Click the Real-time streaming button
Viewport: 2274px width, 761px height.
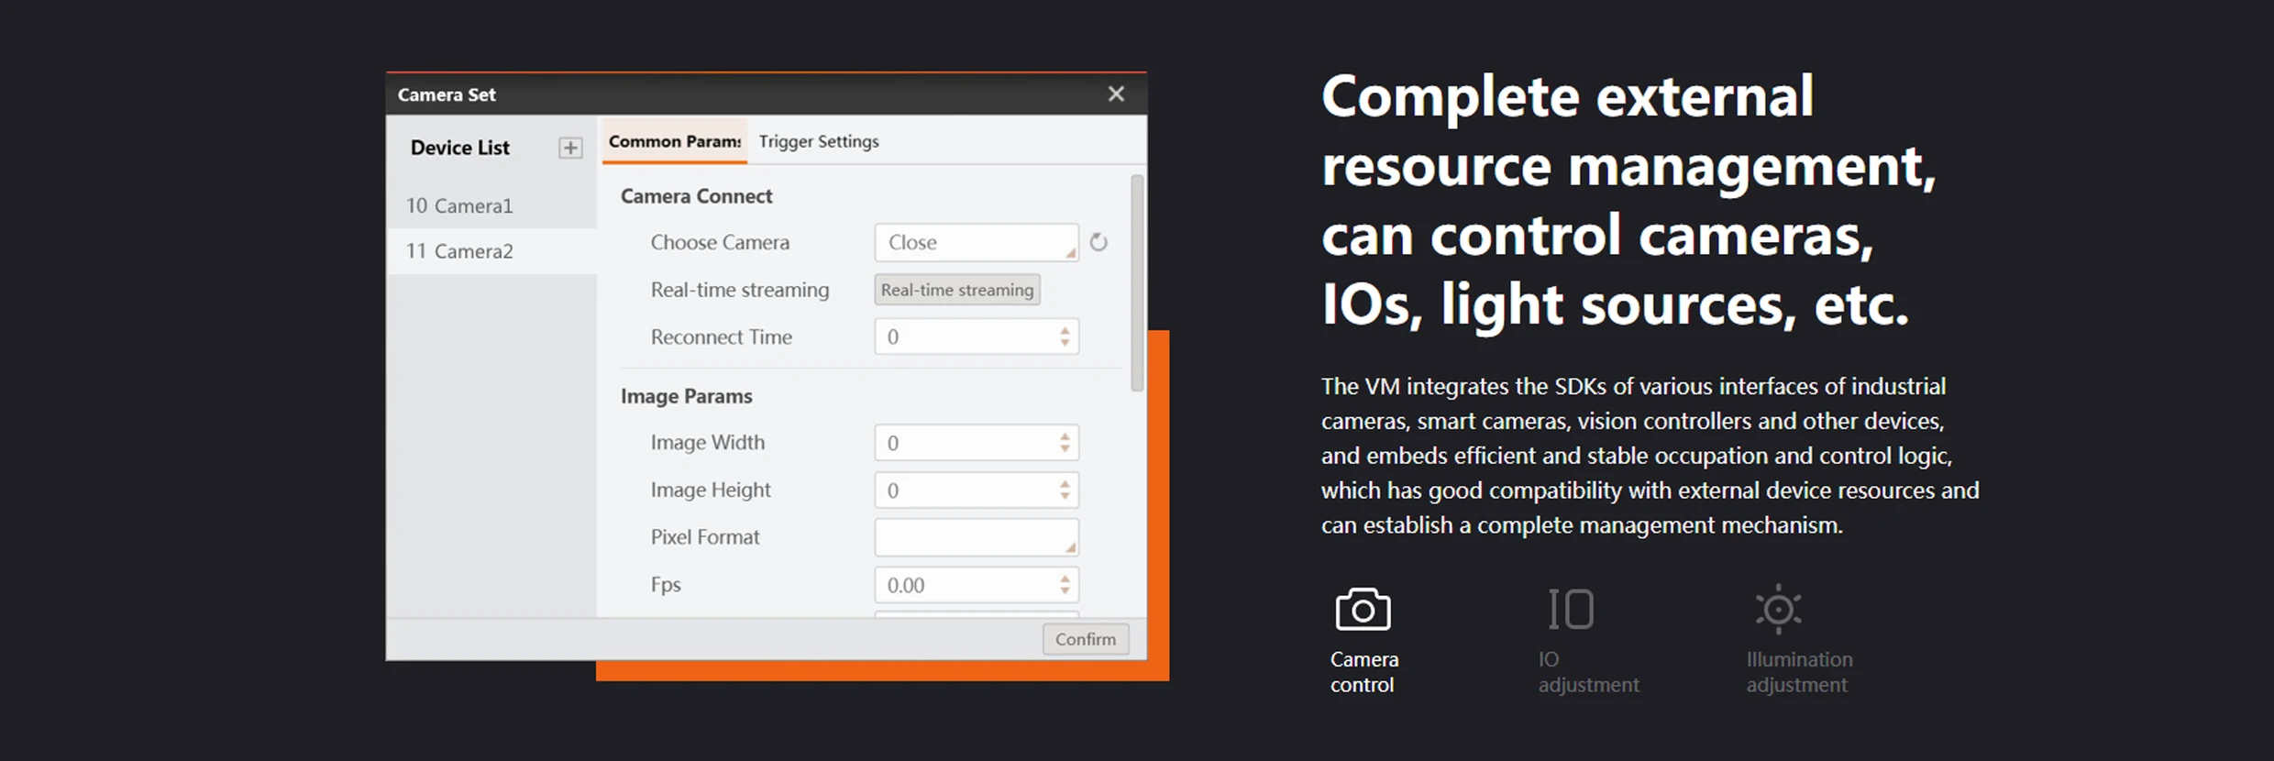[957, 290]
